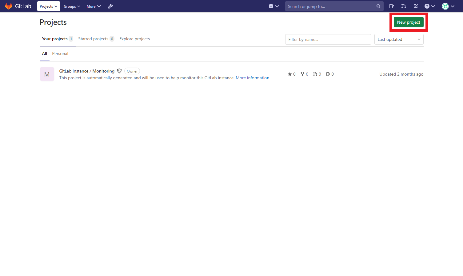Click the search magnifier icon
Image resolution: width=463 pixels, height=276 pixels.
coord(378,6)
